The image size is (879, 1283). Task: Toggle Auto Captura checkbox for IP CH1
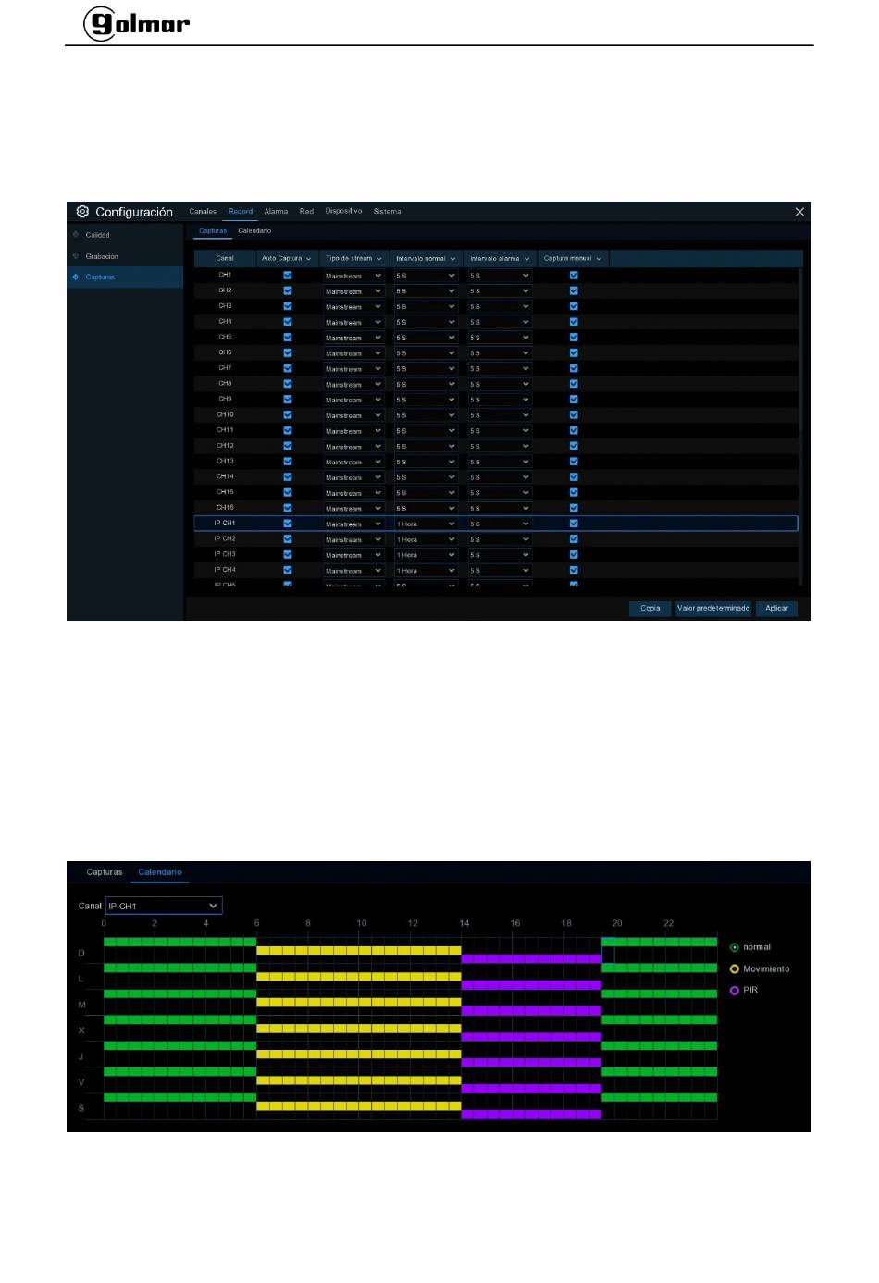288,524
